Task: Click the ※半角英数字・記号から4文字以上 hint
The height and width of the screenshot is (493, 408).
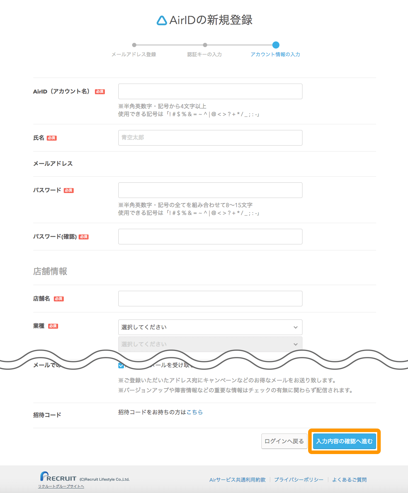Action: click(x=162, y=106)
